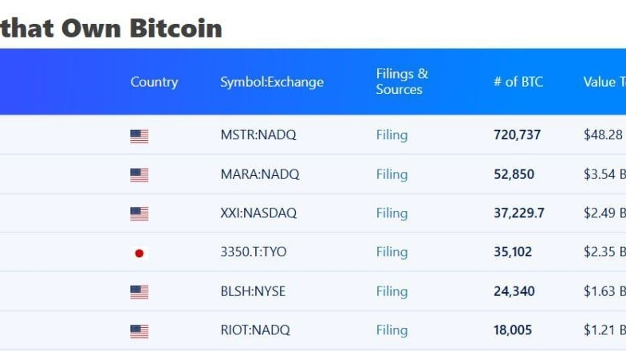
Task: Open the Filing link for BLSH:NYSE
Action: point(392,291)
